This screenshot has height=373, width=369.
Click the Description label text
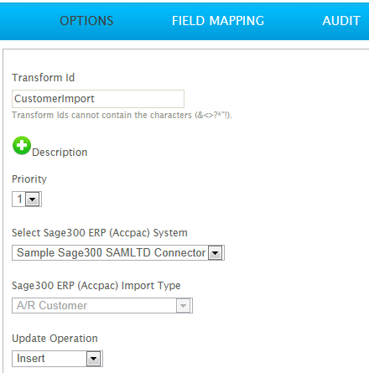coord(60,153)
